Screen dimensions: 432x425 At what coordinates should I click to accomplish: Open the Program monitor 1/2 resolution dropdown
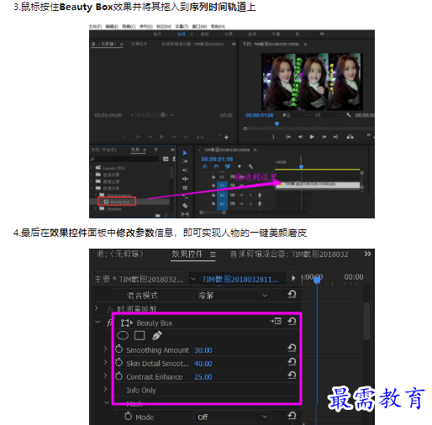[x=327, y=115]
